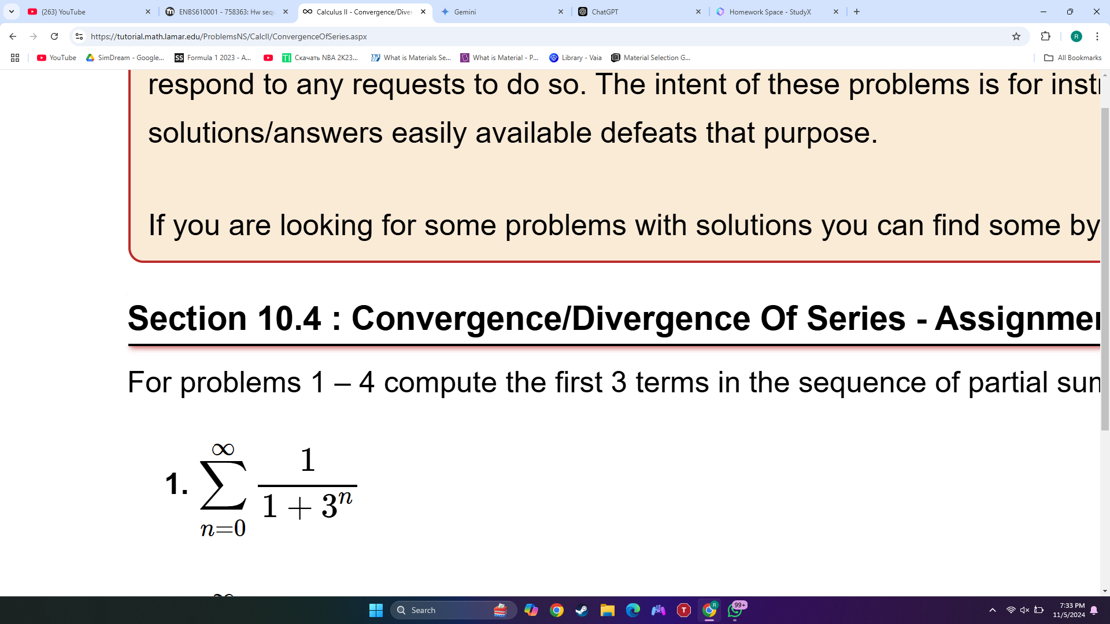This screenshot has width=1110, height=624.
Task: Close the ENBS610001 tab
Action: coord(286,12)
